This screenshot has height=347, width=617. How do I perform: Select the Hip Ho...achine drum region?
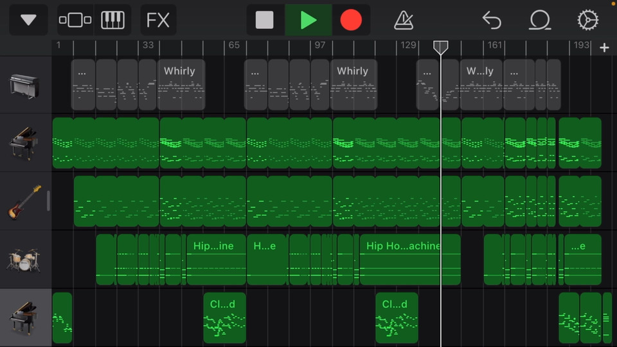[x=410, y=260]
